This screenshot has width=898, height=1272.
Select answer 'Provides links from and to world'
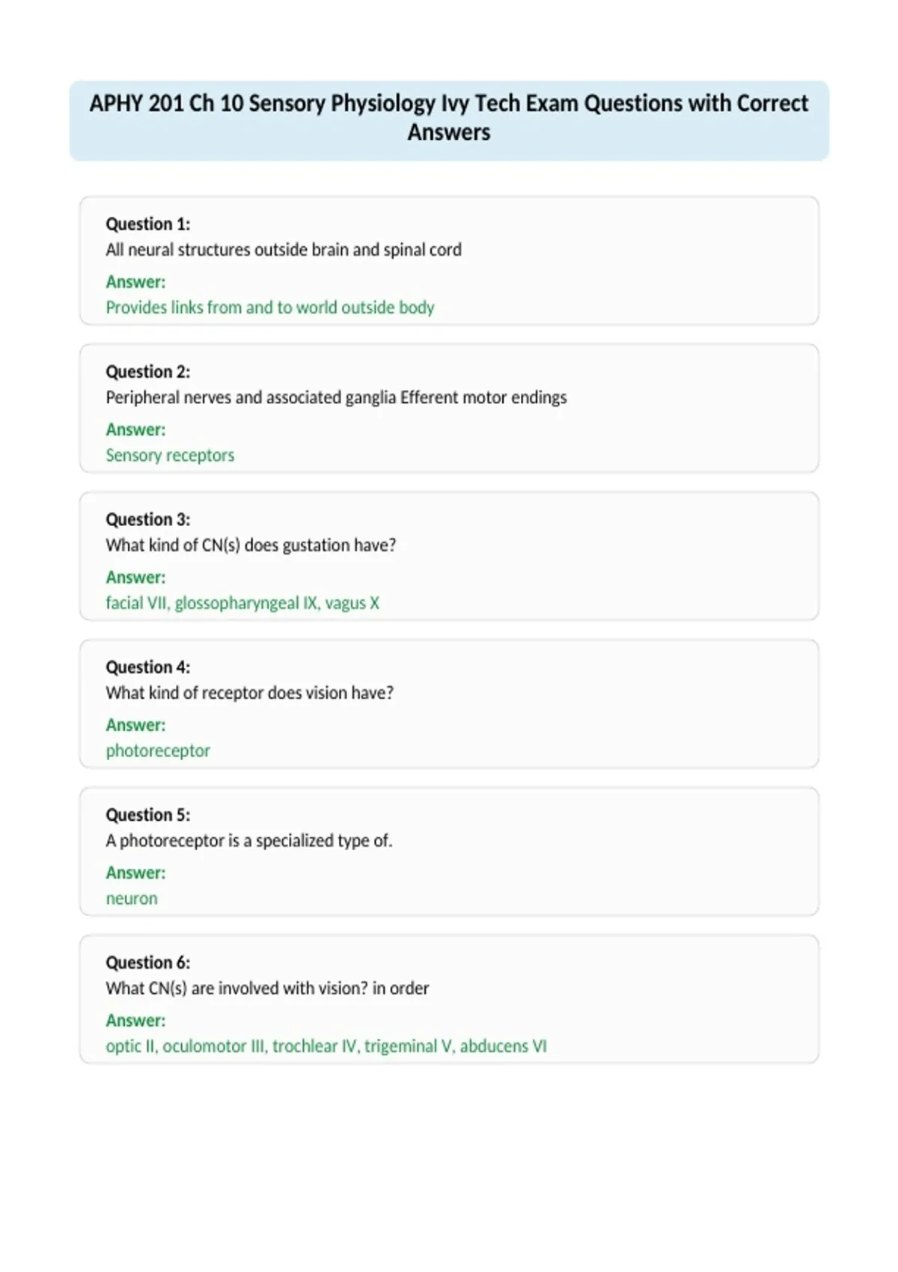coord(222,308)
